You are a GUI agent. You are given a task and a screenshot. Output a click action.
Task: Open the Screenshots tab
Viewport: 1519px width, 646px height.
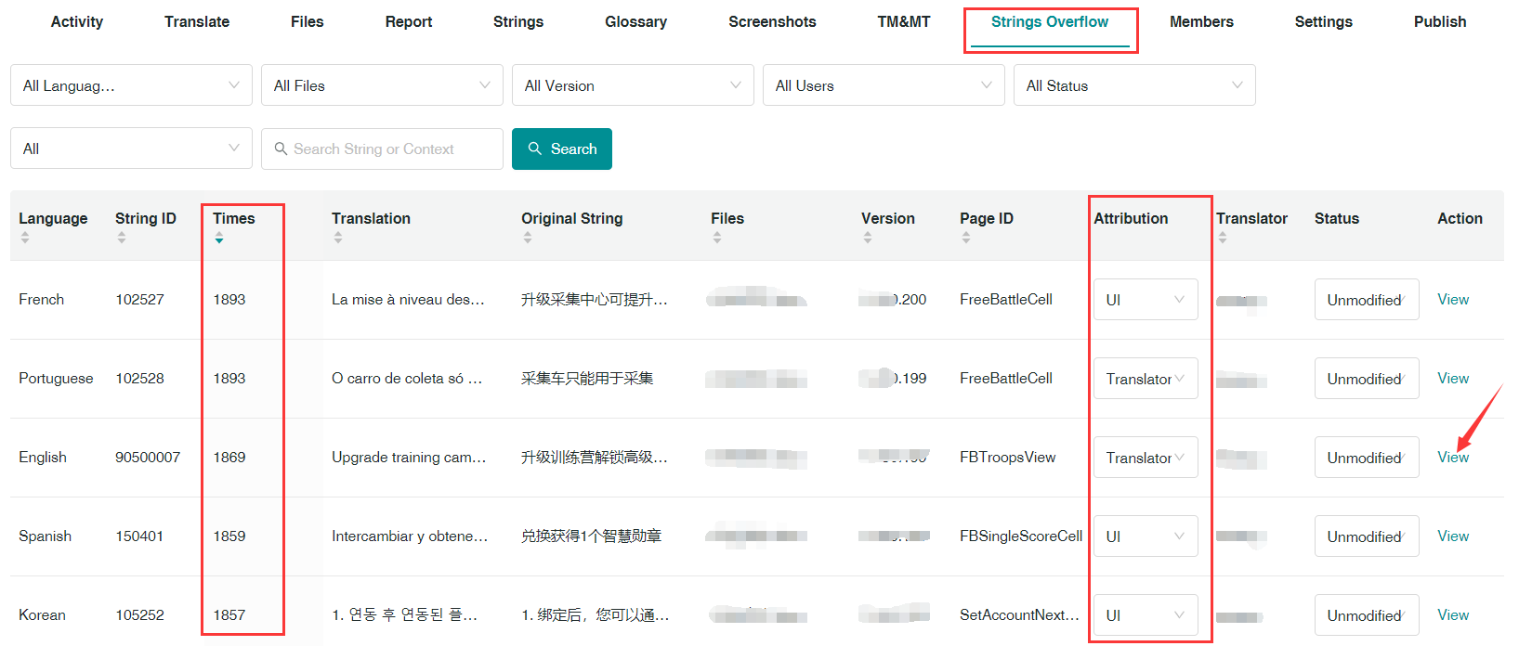pyautogui.click(x=772, y=21)
